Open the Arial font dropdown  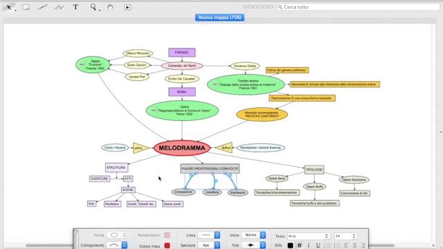(308, 236)
